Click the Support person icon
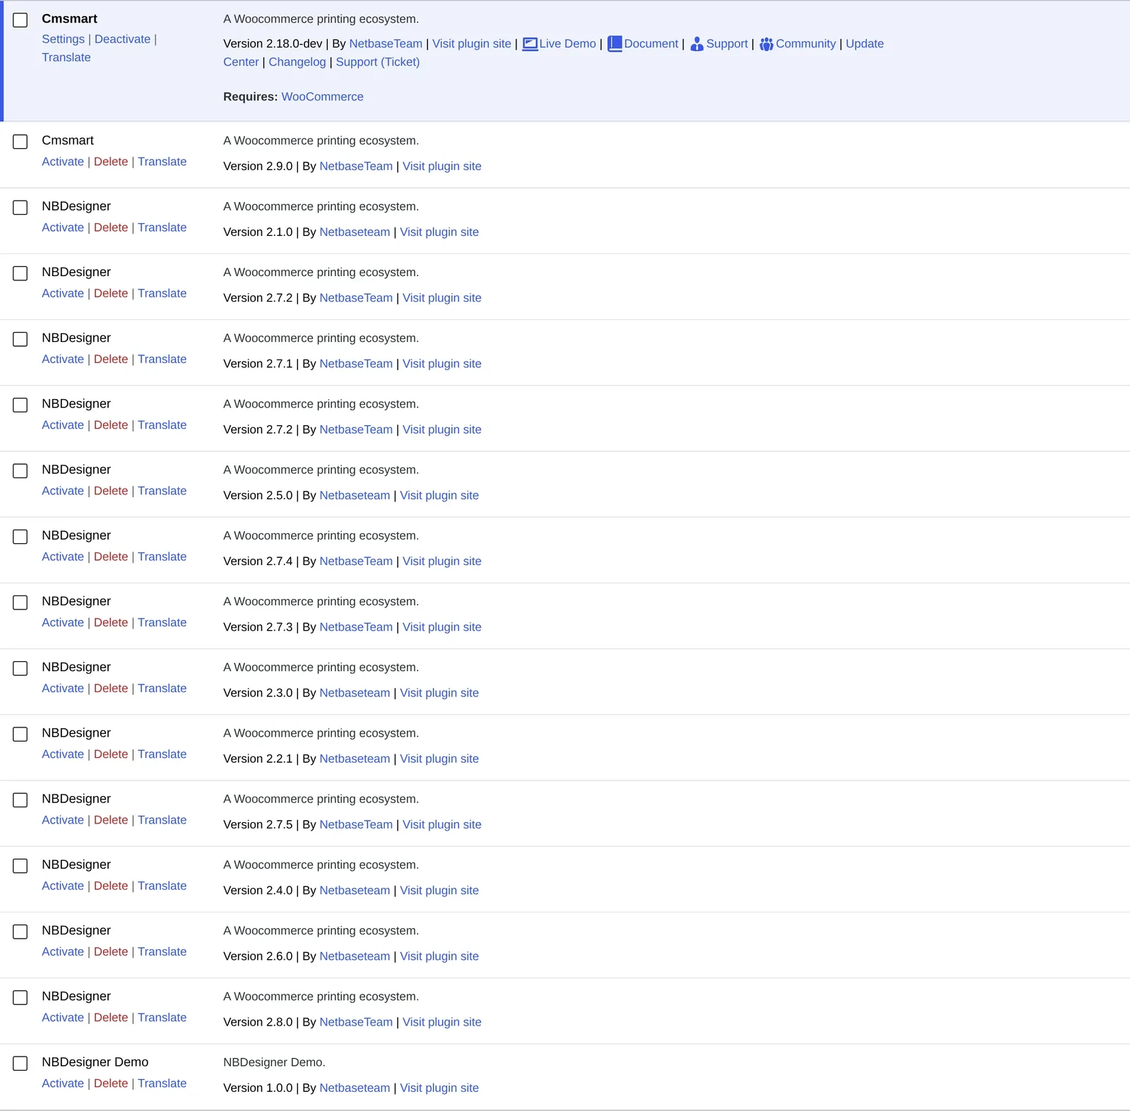 click(x=697, y=44)
